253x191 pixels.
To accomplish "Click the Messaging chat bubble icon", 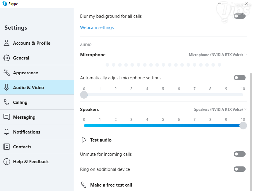I will (x=7, y=117).
